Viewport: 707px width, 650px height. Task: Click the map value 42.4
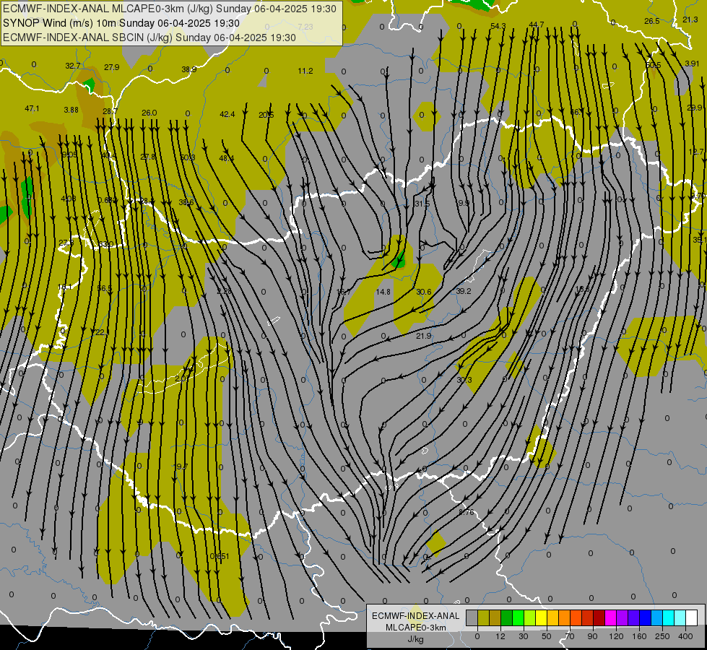(x=227, y=114)
